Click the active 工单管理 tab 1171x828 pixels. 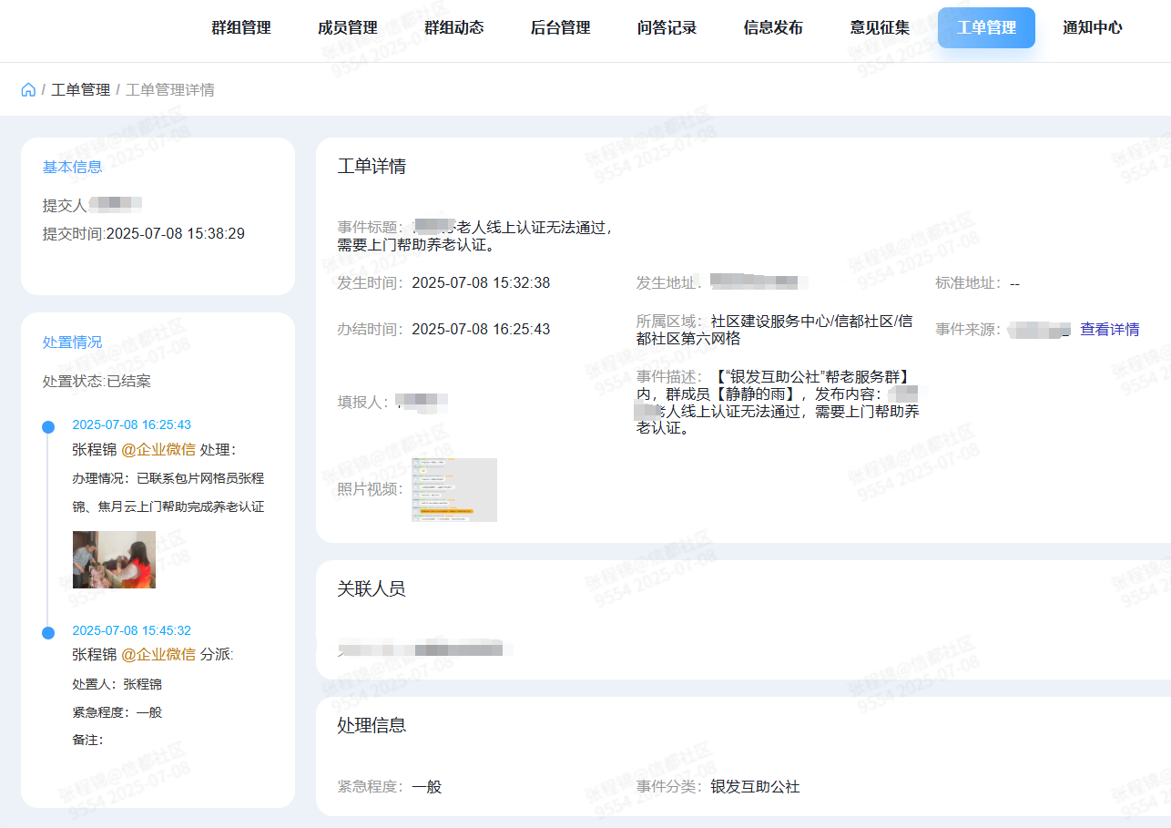click(x=986, y=27)
